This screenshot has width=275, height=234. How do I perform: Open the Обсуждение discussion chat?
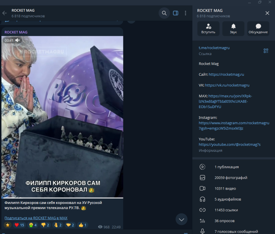[x=258, y=29]
